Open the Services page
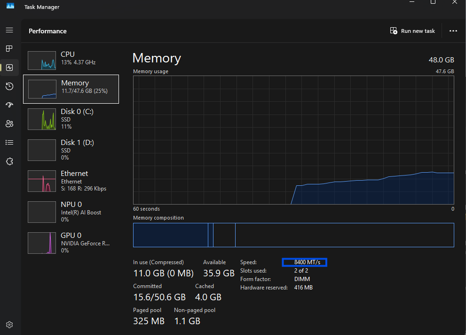Viewport: 466px width, 335px height. [x=9, y=161]
